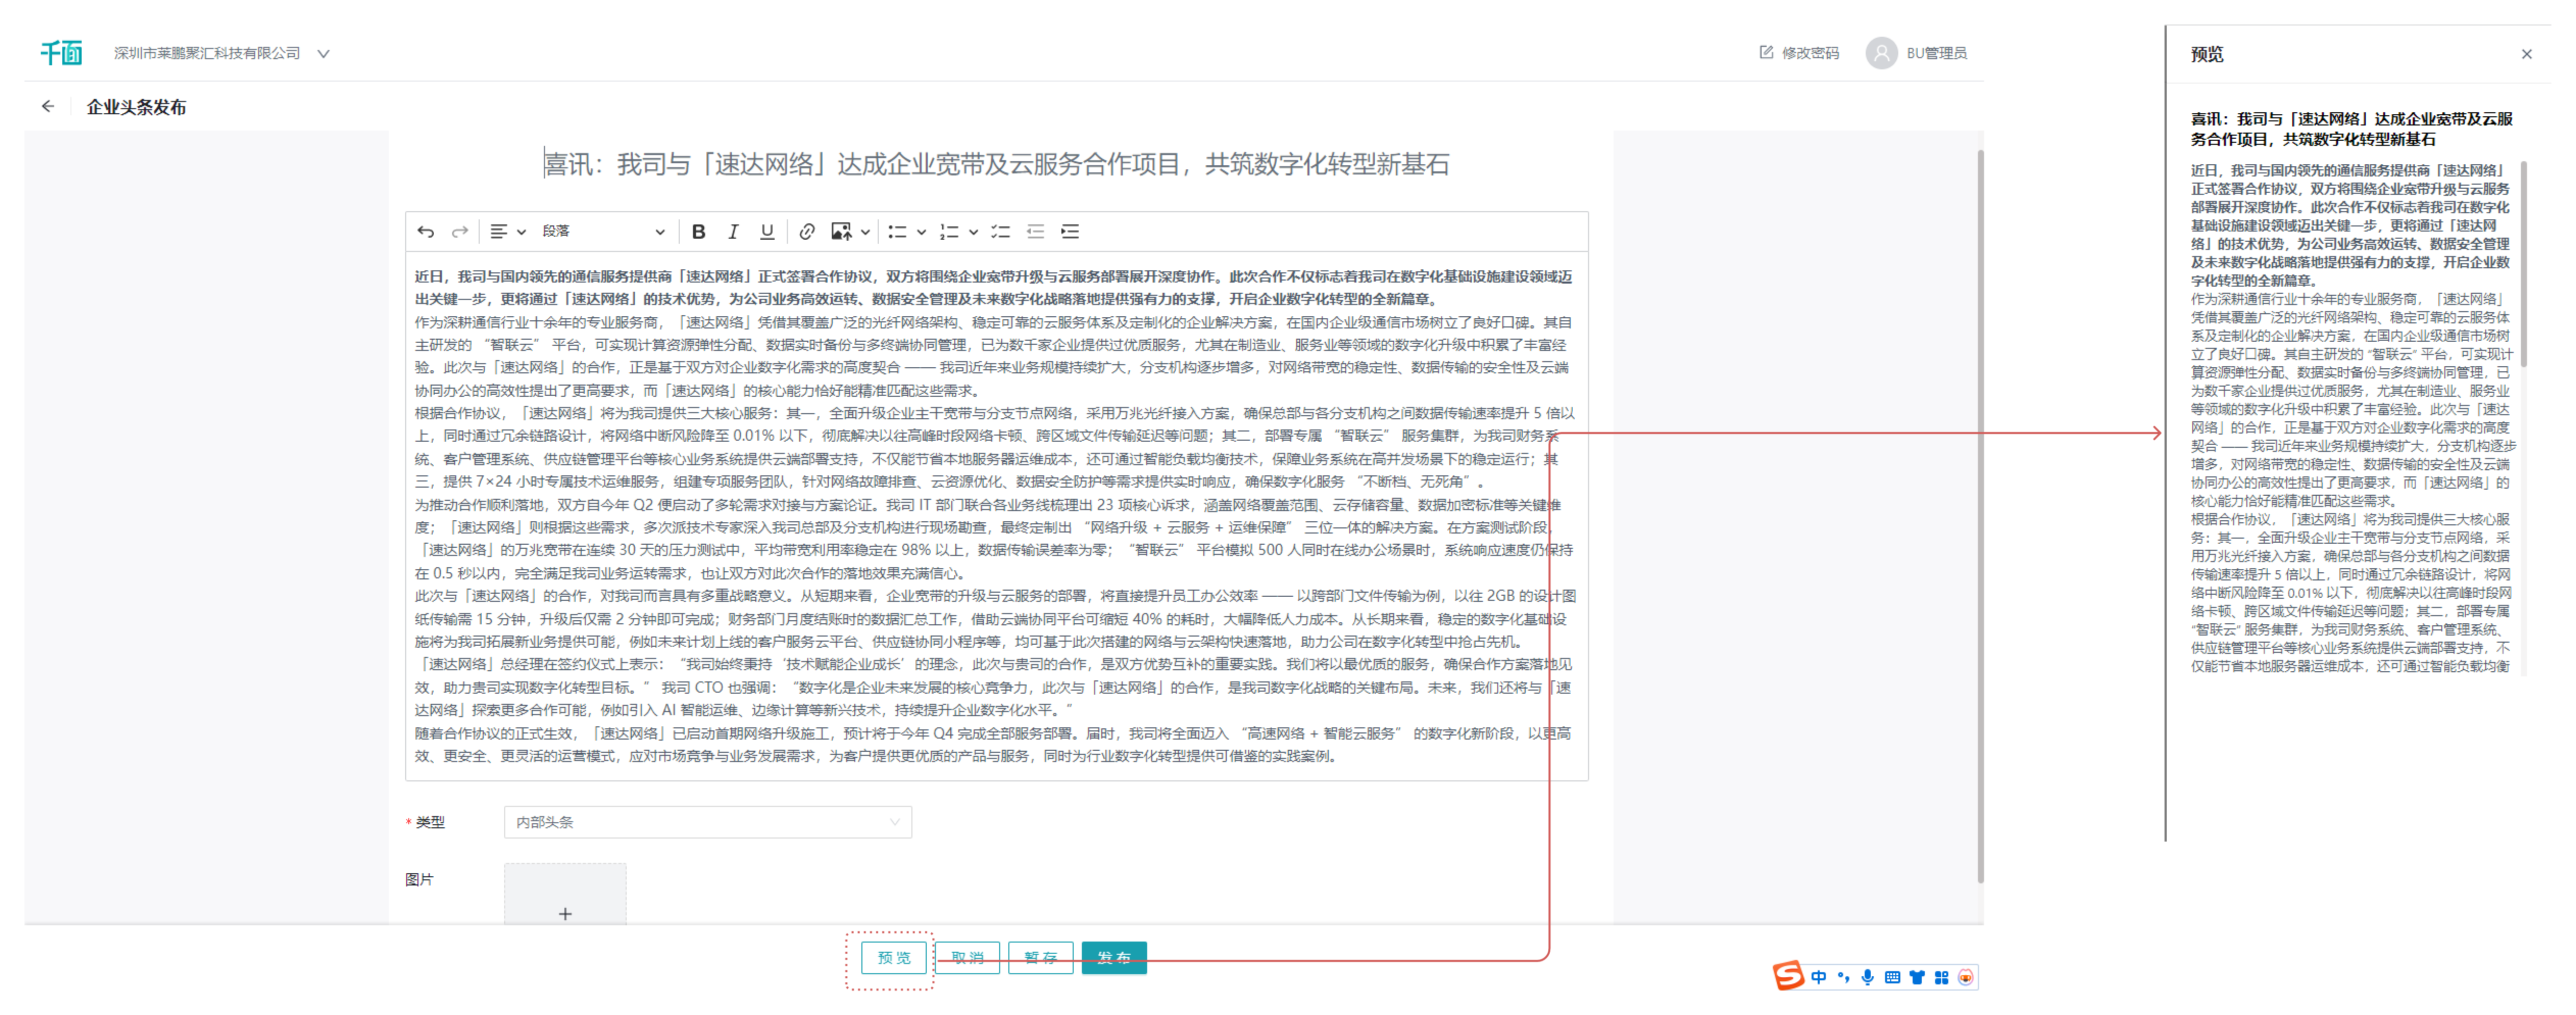This screenshot has width=2576, height=1015.
Task: Click the 发布 publish button
Action: click(1113, 958)
